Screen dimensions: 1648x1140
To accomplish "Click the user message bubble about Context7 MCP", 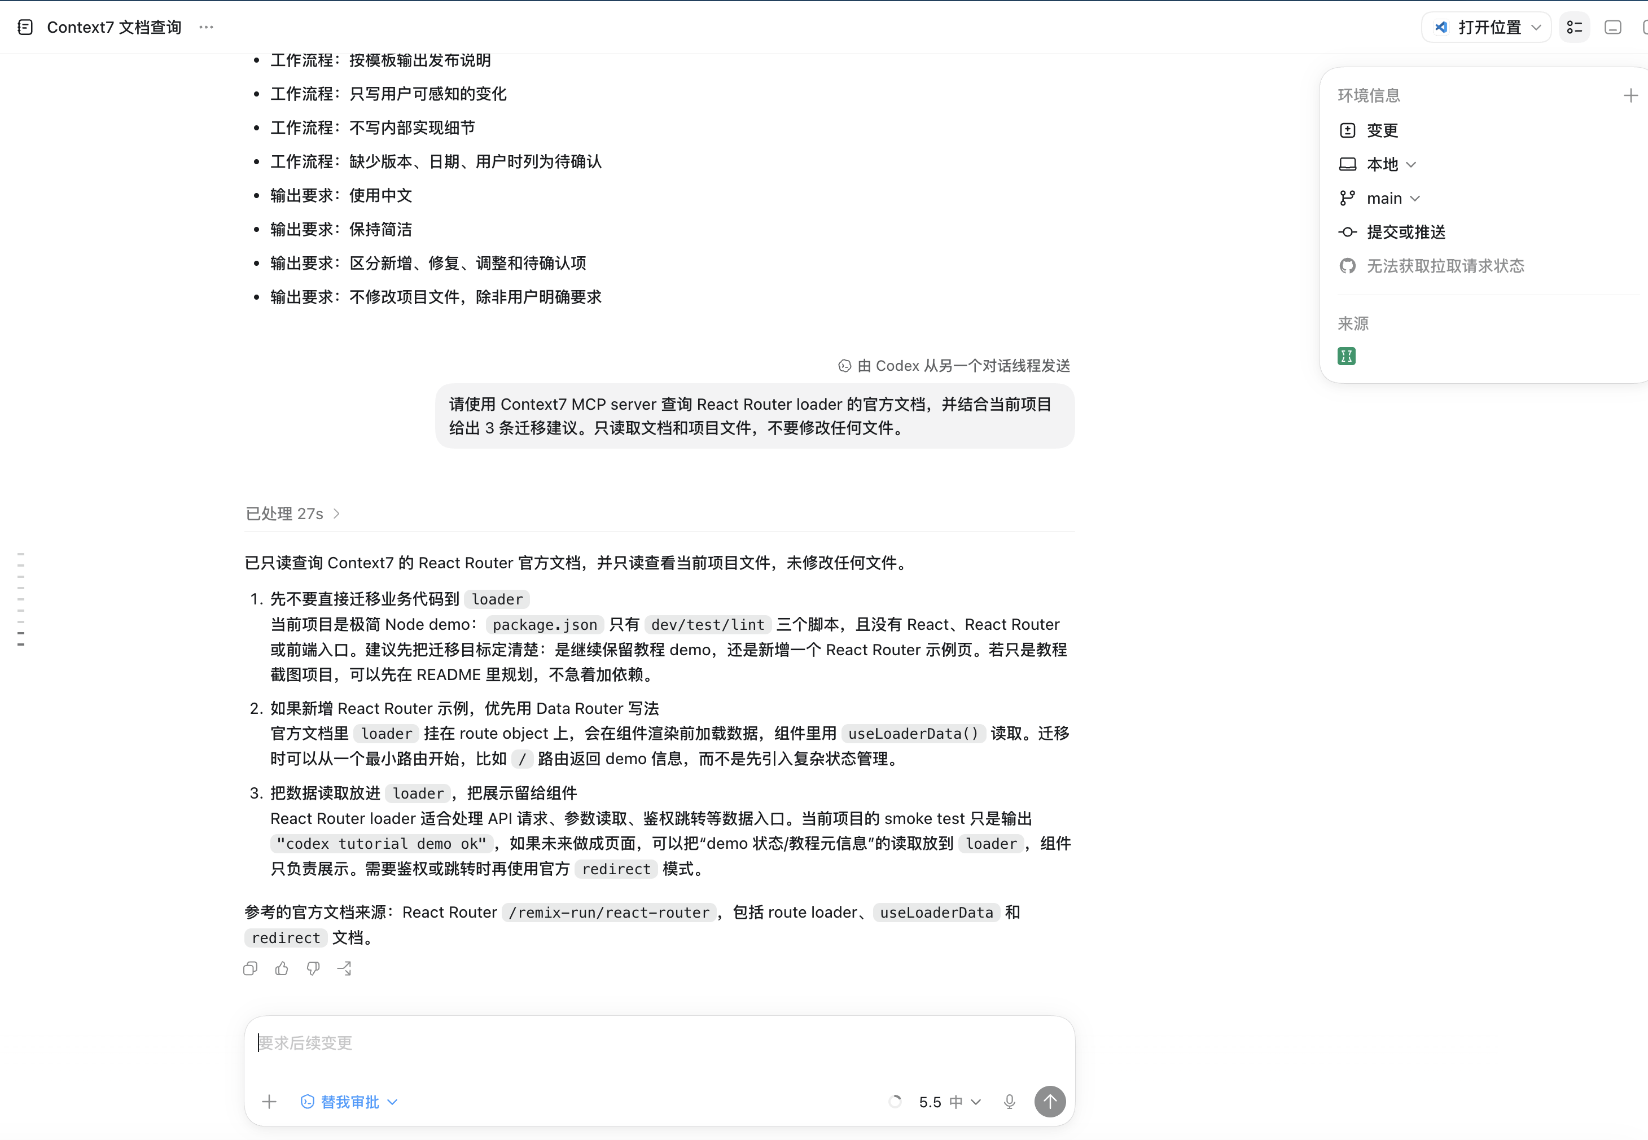I will point(755,416).
